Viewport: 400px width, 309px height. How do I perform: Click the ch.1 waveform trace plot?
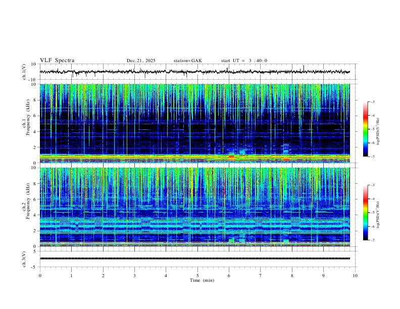[194, 72]
